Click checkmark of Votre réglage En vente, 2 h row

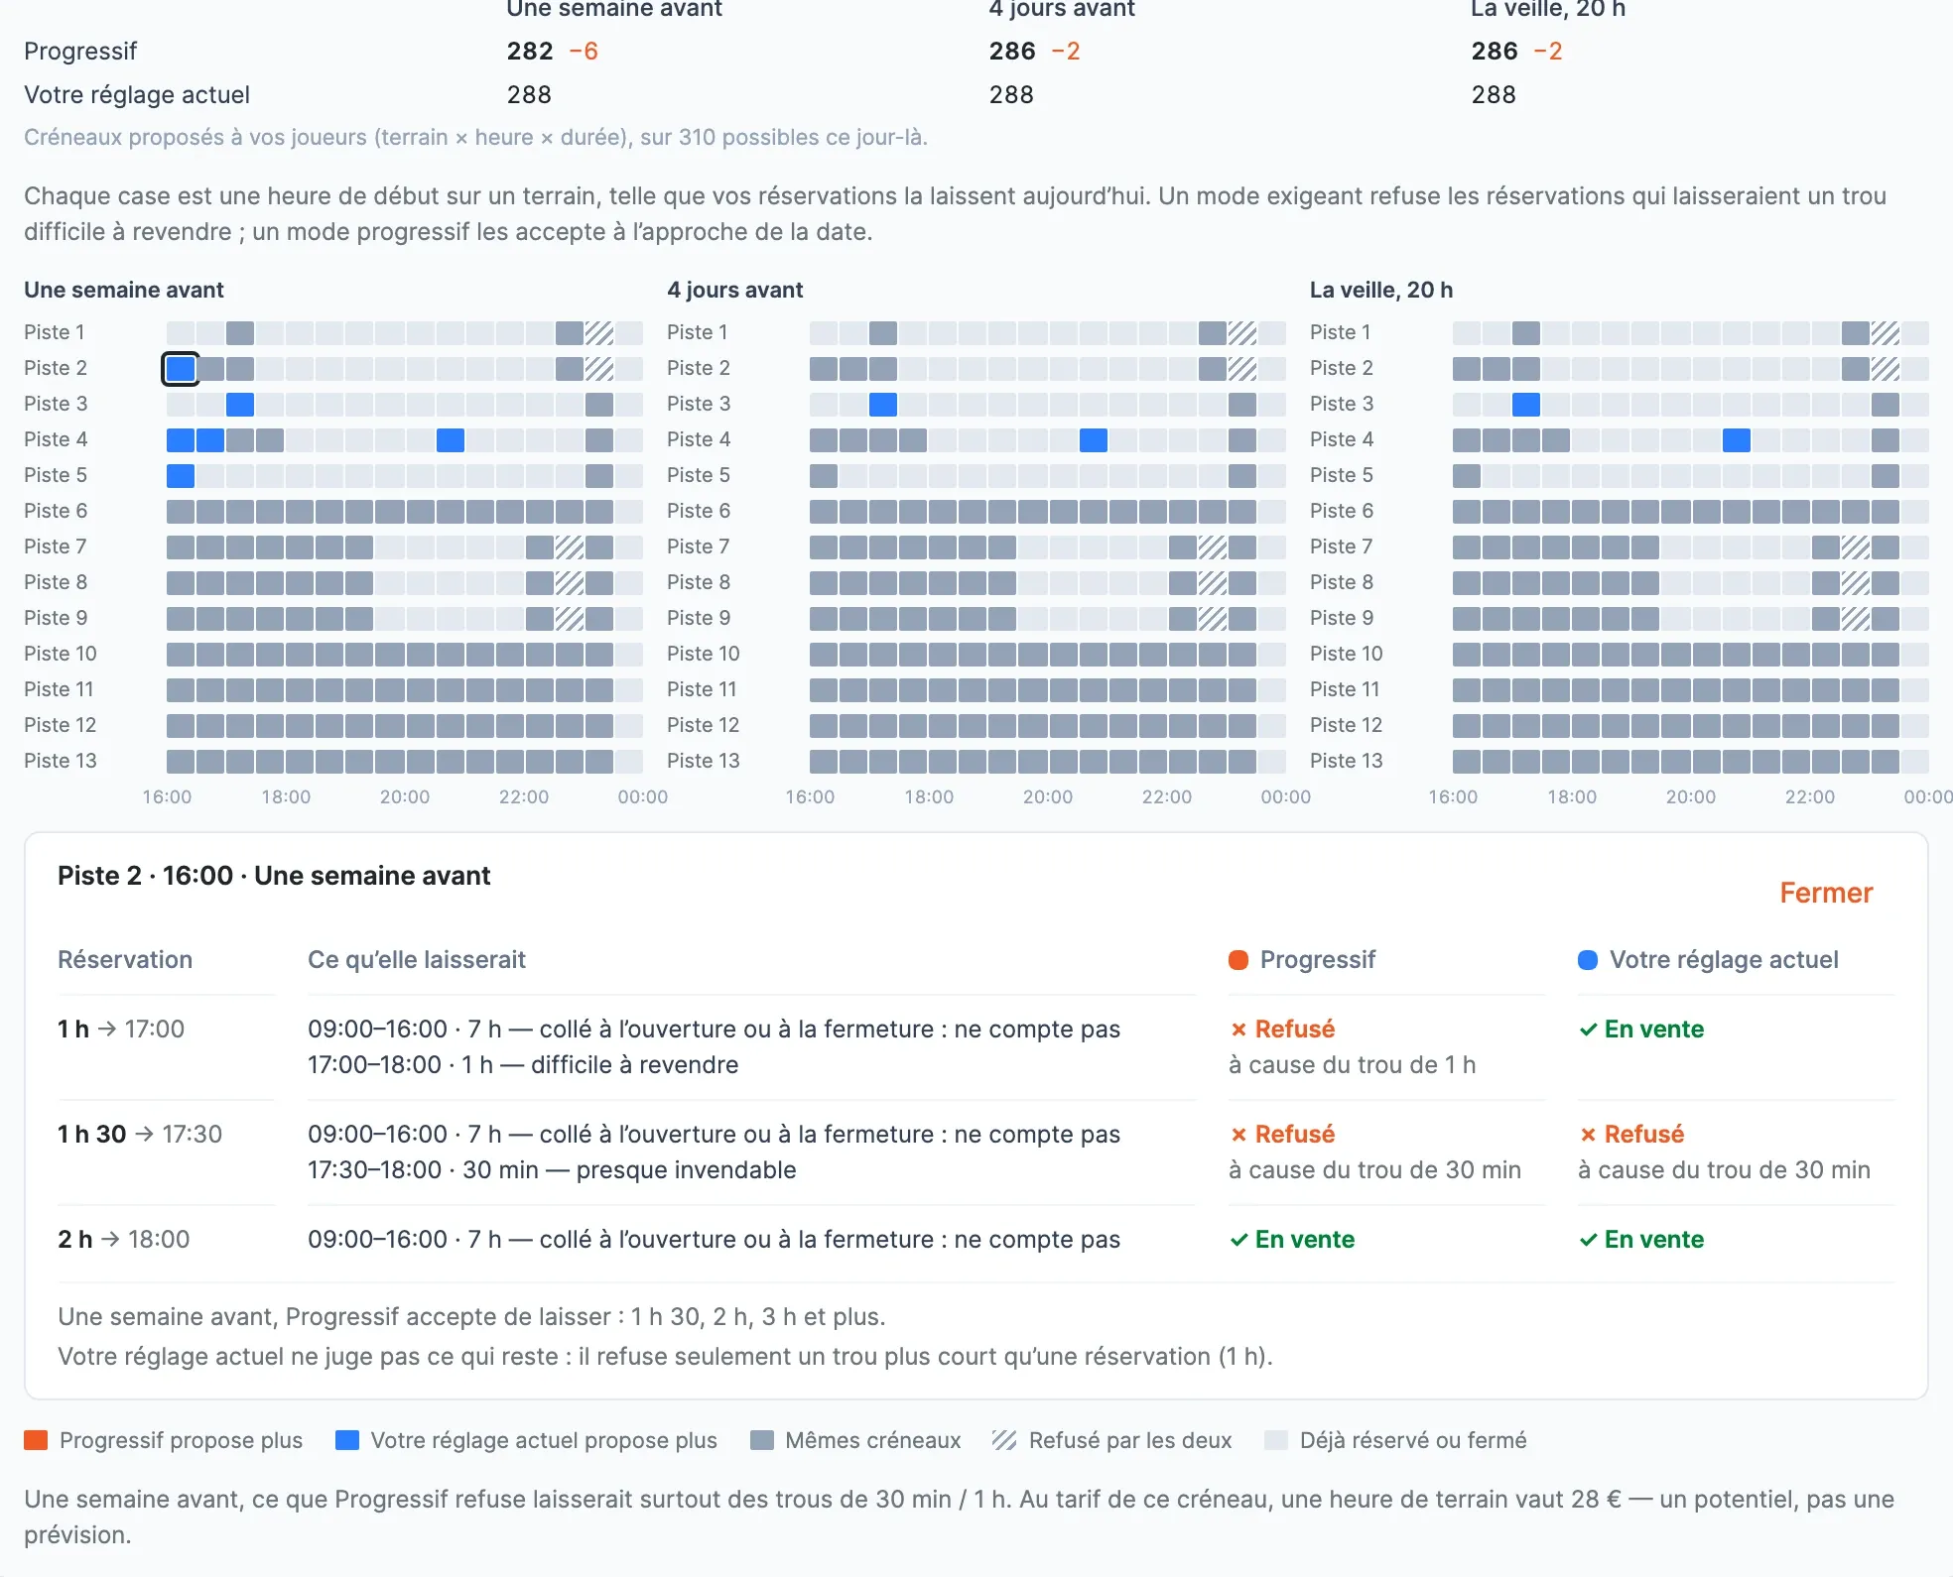(x=1588, y=1240)
